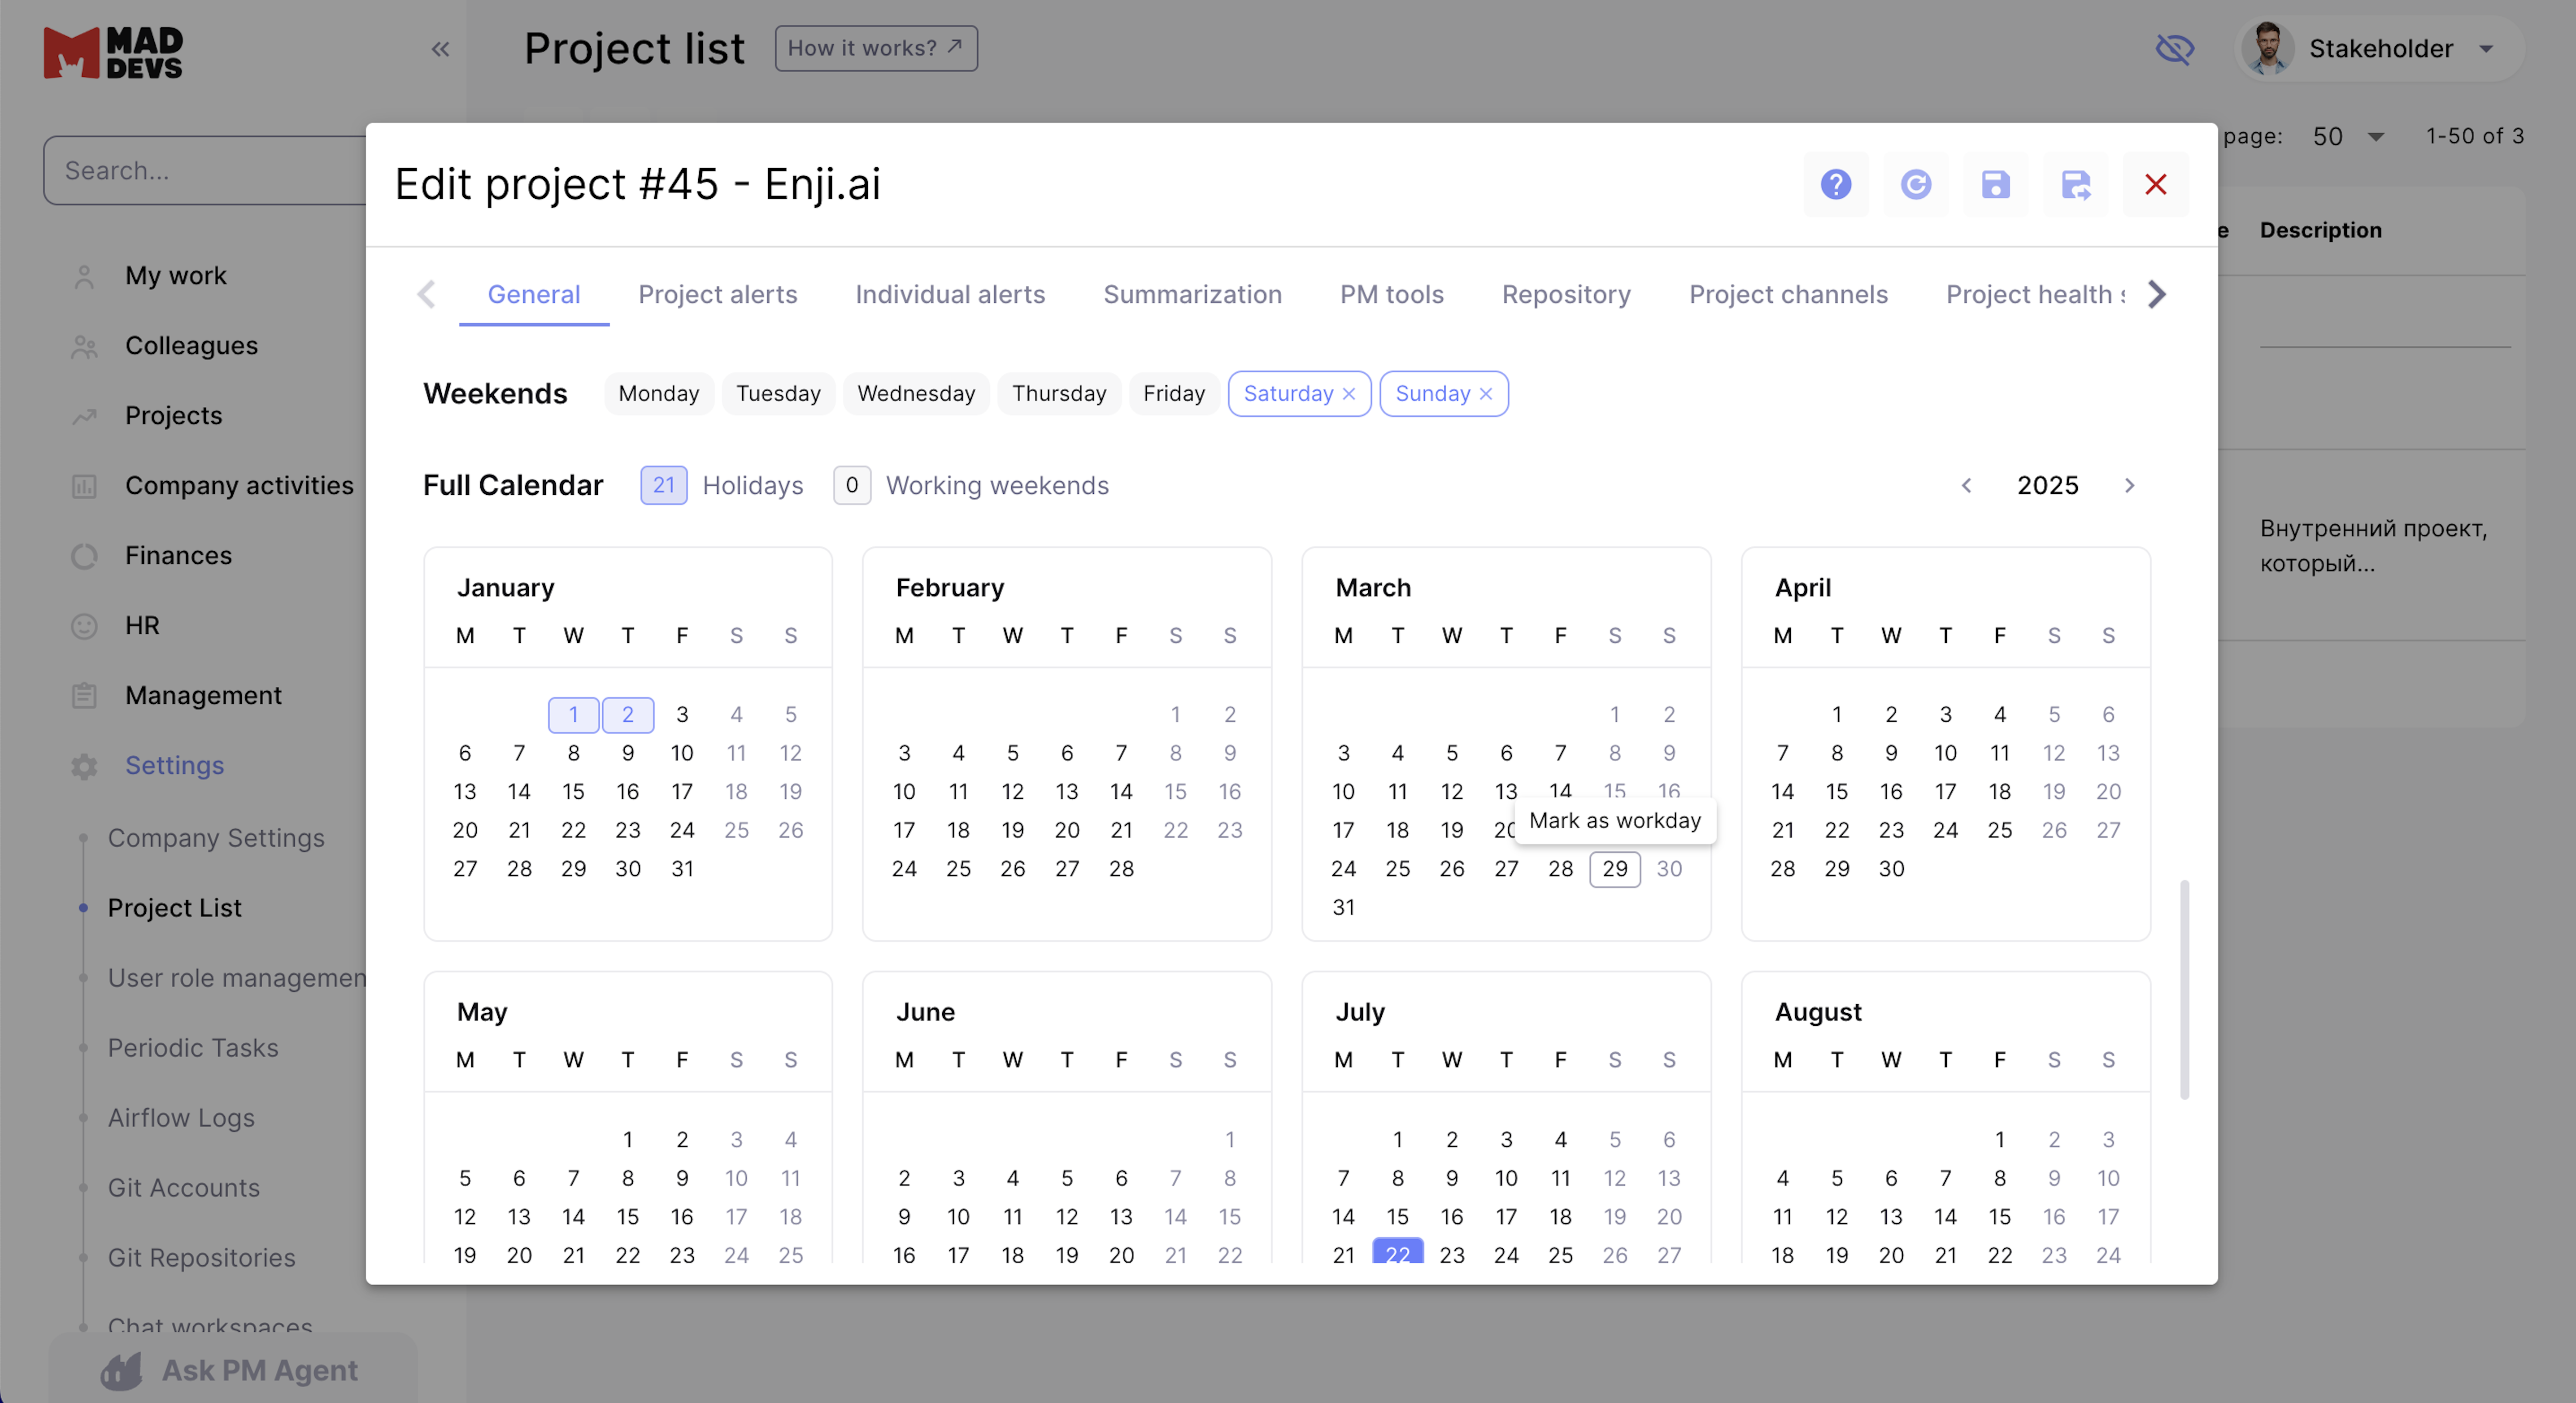Open How it works link
2576x1403 pixels.
pyautogui.click(x=876, y=48)
